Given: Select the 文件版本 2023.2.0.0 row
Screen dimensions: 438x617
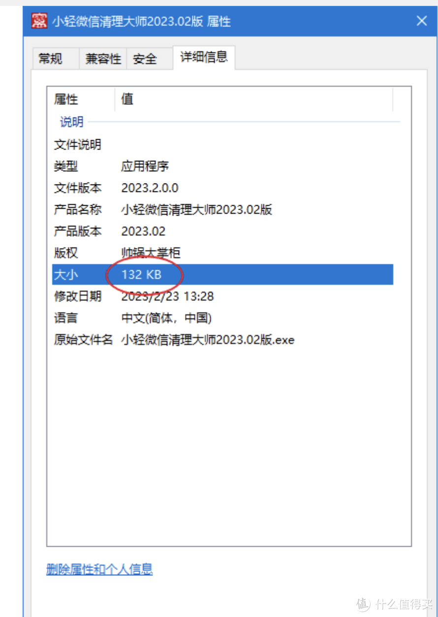Looking at the screenshot, I should point(222,188).
